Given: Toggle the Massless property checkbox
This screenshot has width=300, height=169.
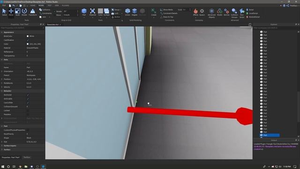Looking at the screenshot, I should [x=28, y=115].
